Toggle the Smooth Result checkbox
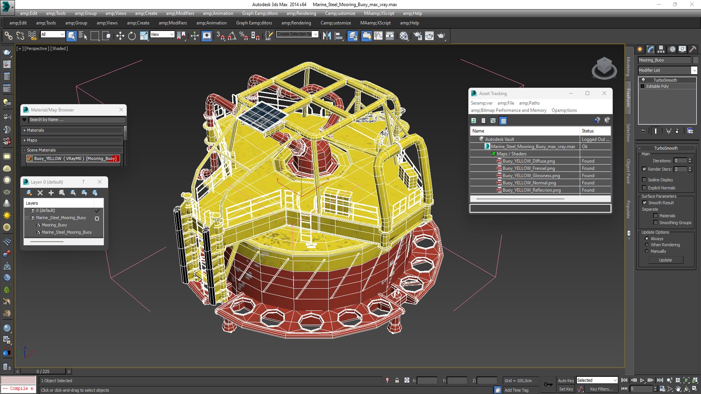 644,203
